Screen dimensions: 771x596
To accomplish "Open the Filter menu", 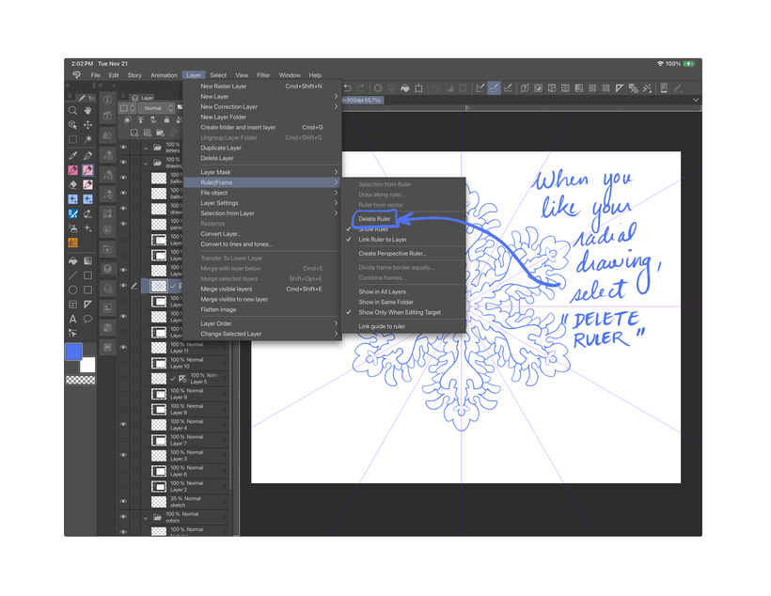I will [x=263, y=75].
